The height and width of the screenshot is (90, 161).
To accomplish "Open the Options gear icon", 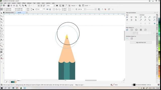I will (x=80, y=5).
